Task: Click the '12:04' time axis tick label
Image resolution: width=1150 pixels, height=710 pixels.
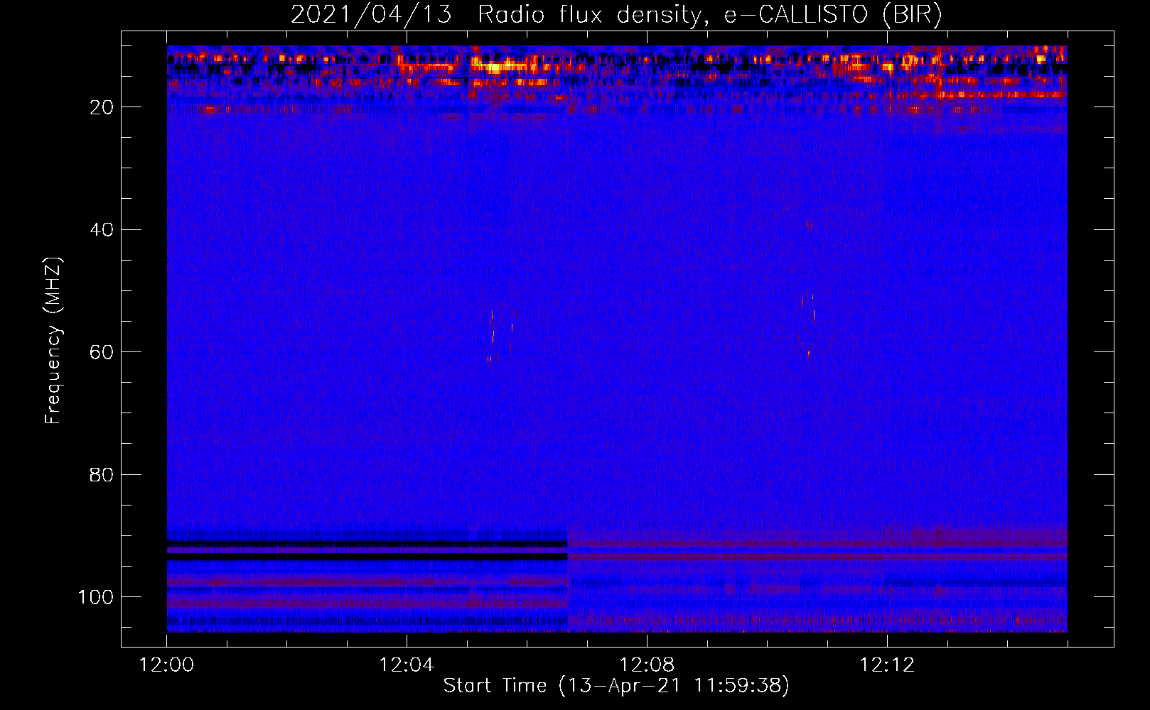Action: coord(407,665)
